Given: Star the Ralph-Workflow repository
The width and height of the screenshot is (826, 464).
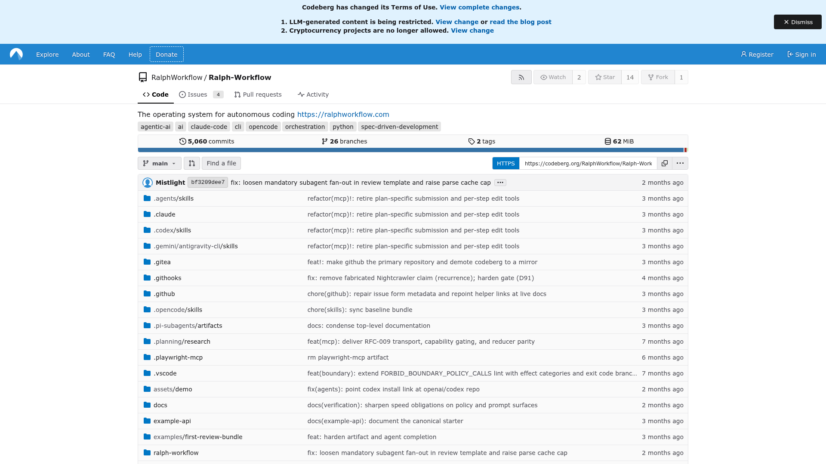Looking at the screenshot, I should click(x=604, y=77).
